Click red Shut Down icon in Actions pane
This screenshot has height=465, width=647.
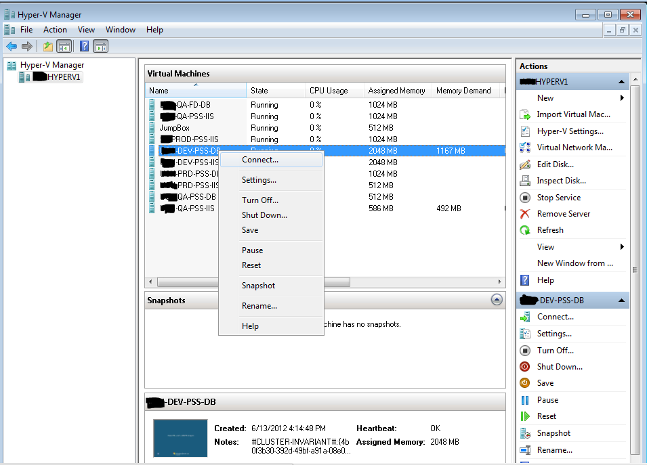coord(525,367)
